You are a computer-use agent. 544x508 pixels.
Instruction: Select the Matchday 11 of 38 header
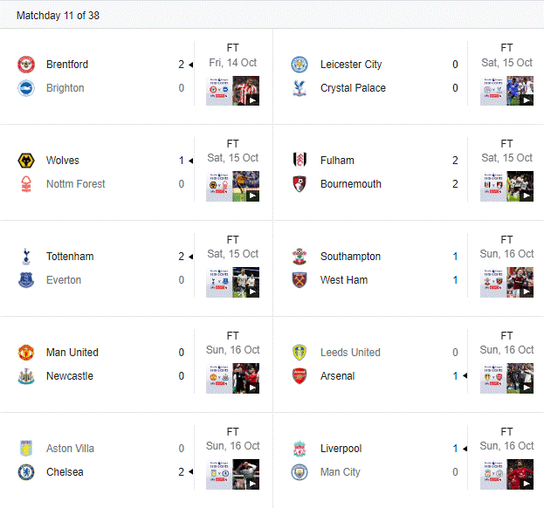coord(58,16)
